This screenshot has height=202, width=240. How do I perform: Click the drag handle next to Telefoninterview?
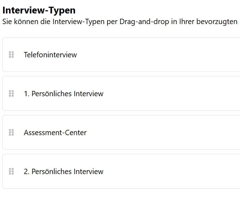click(11, 54)
